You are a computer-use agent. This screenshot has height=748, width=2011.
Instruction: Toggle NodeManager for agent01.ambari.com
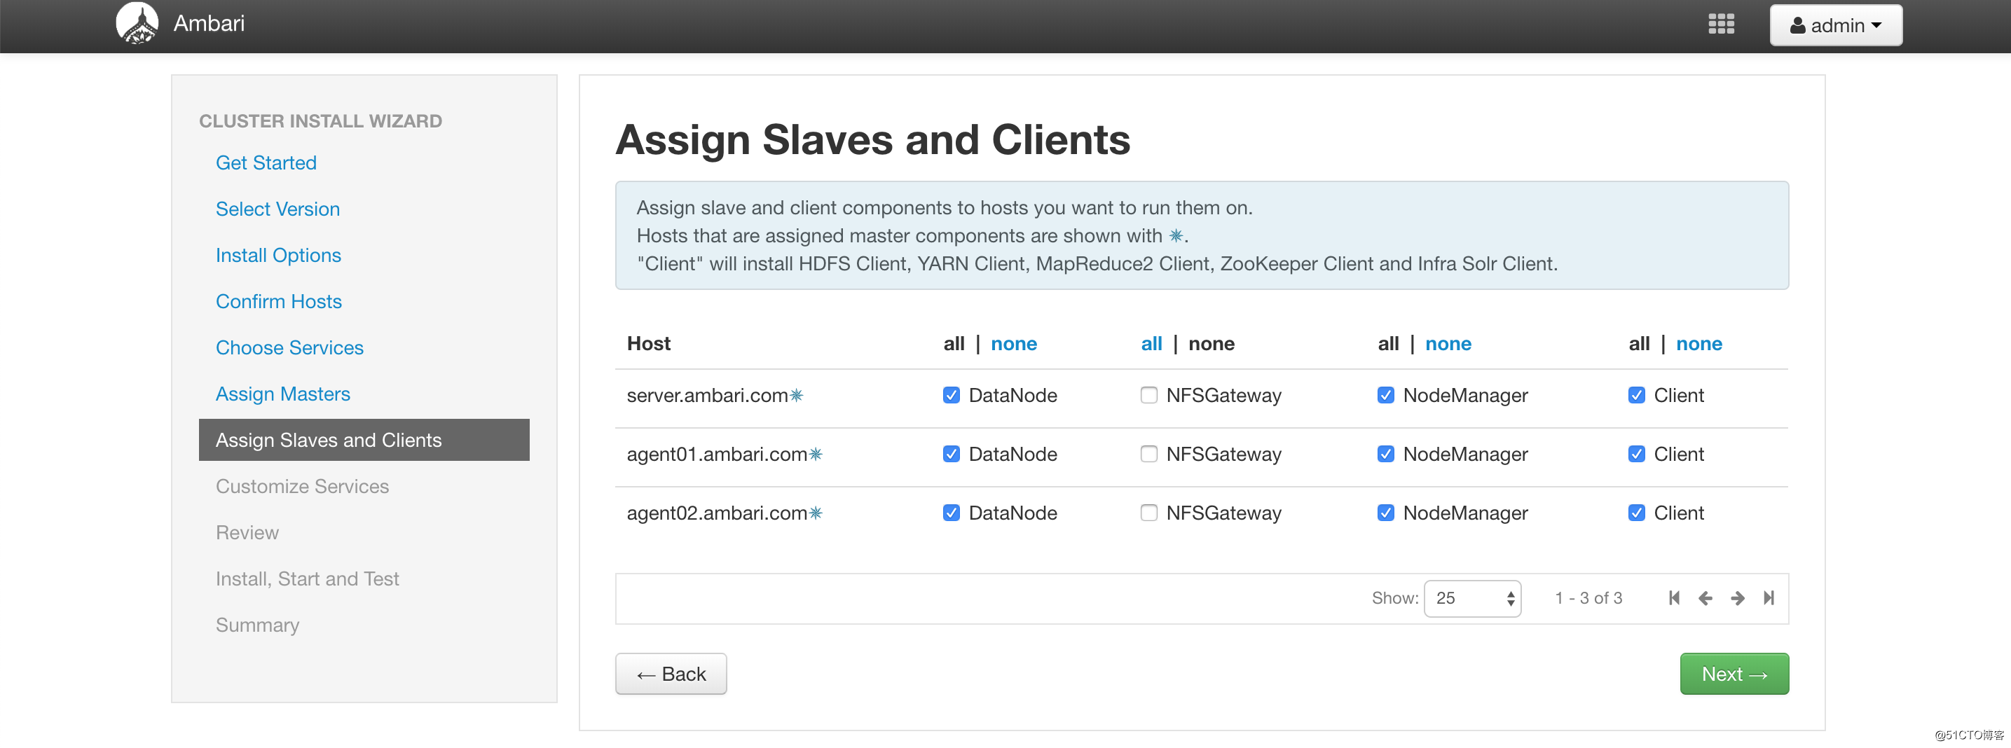point(1385,453)
